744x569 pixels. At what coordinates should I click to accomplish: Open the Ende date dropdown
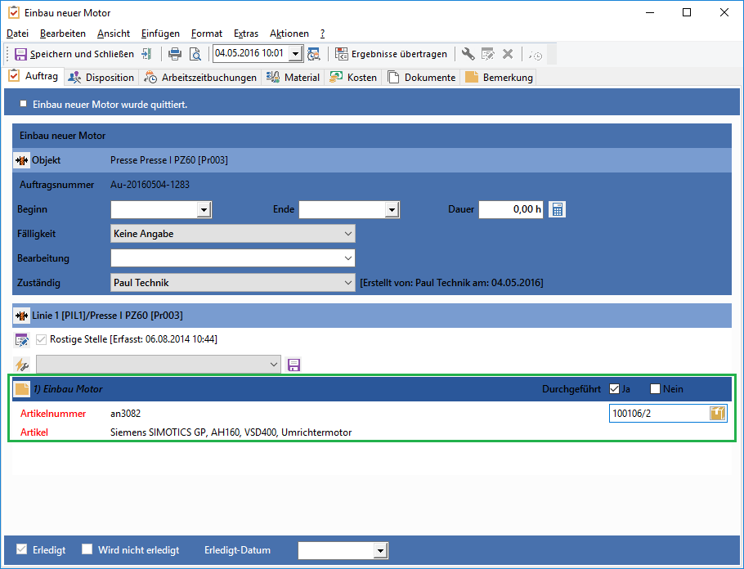392,209
